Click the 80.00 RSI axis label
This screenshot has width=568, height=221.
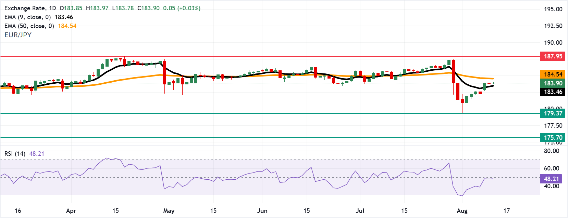552,151
